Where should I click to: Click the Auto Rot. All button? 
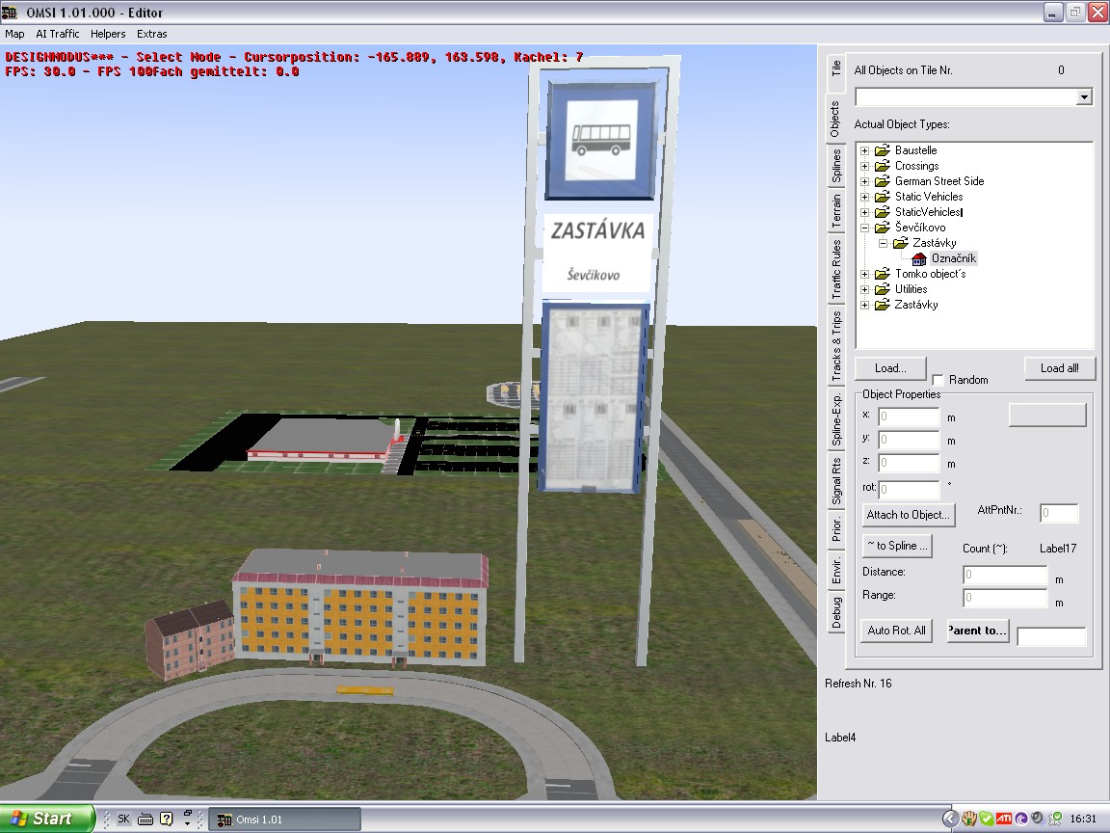tap(896, 631)
